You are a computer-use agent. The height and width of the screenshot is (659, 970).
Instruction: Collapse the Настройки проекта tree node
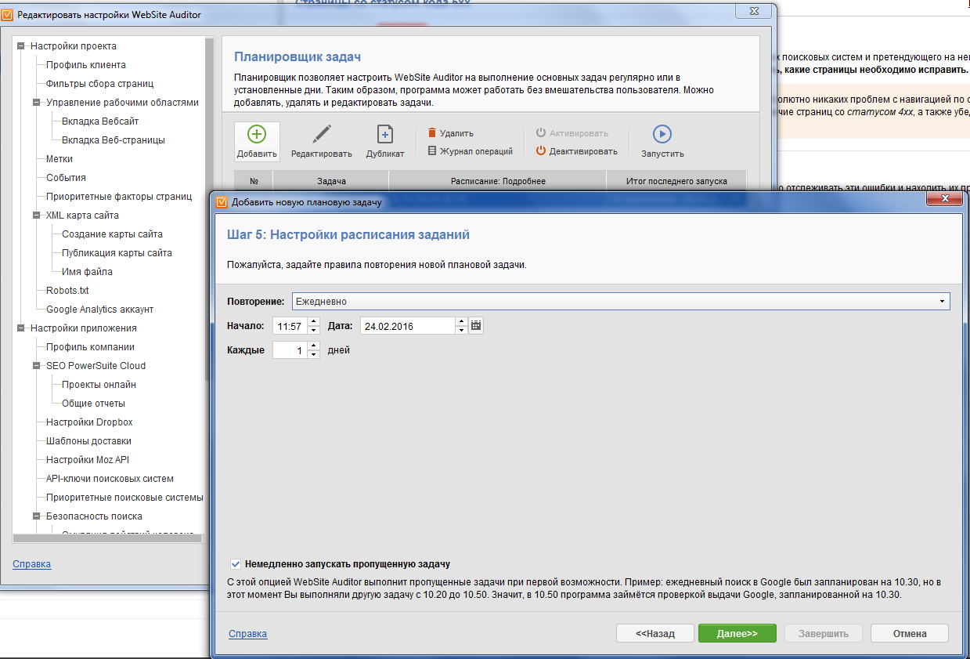point(21,46)
